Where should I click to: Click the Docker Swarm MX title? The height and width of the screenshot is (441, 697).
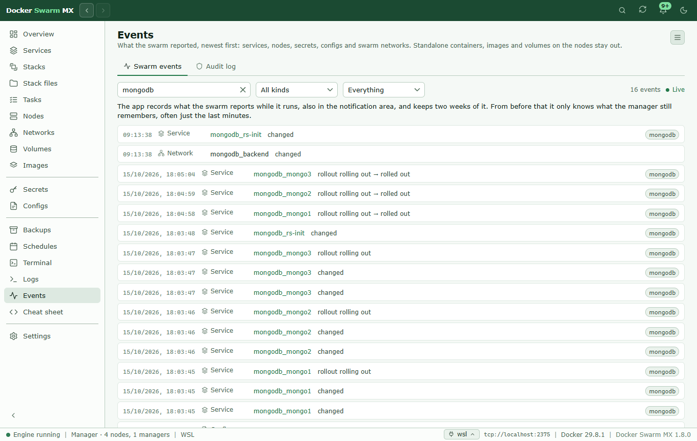tap(40, 10)
